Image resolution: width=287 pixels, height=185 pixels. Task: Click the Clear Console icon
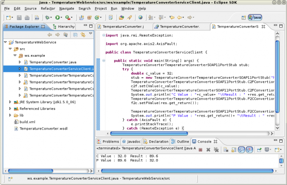click(x=226, y=150)
